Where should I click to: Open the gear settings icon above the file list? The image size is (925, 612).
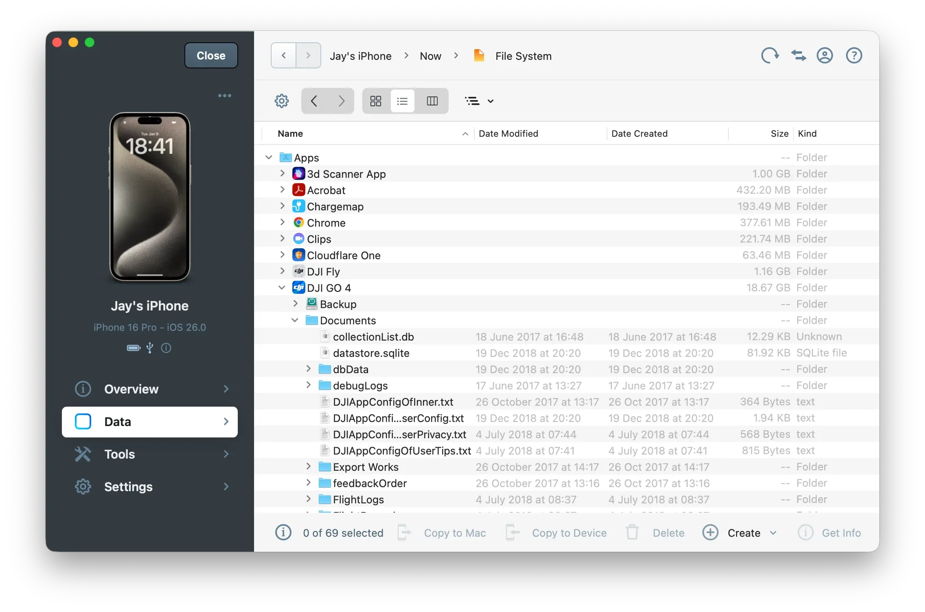pyautogui.click(x=281, y=101)
